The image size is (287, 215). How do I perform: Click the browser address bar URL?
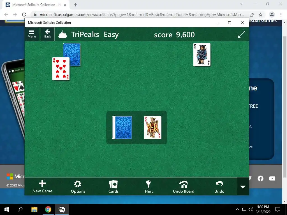pos(142,15)
